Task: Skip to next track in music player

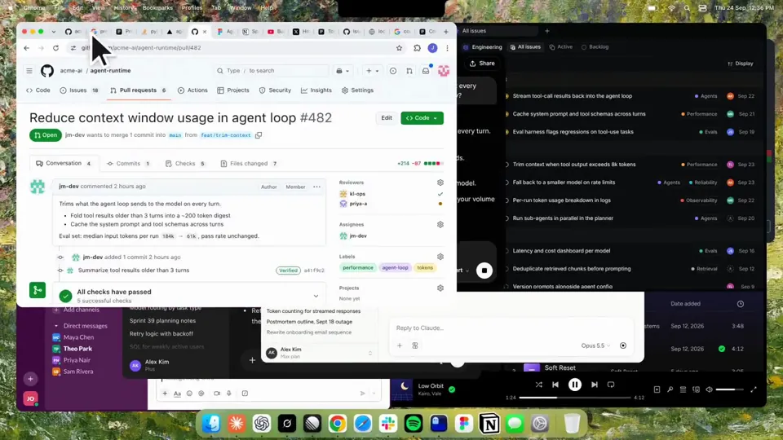Action: pos(595,385)
